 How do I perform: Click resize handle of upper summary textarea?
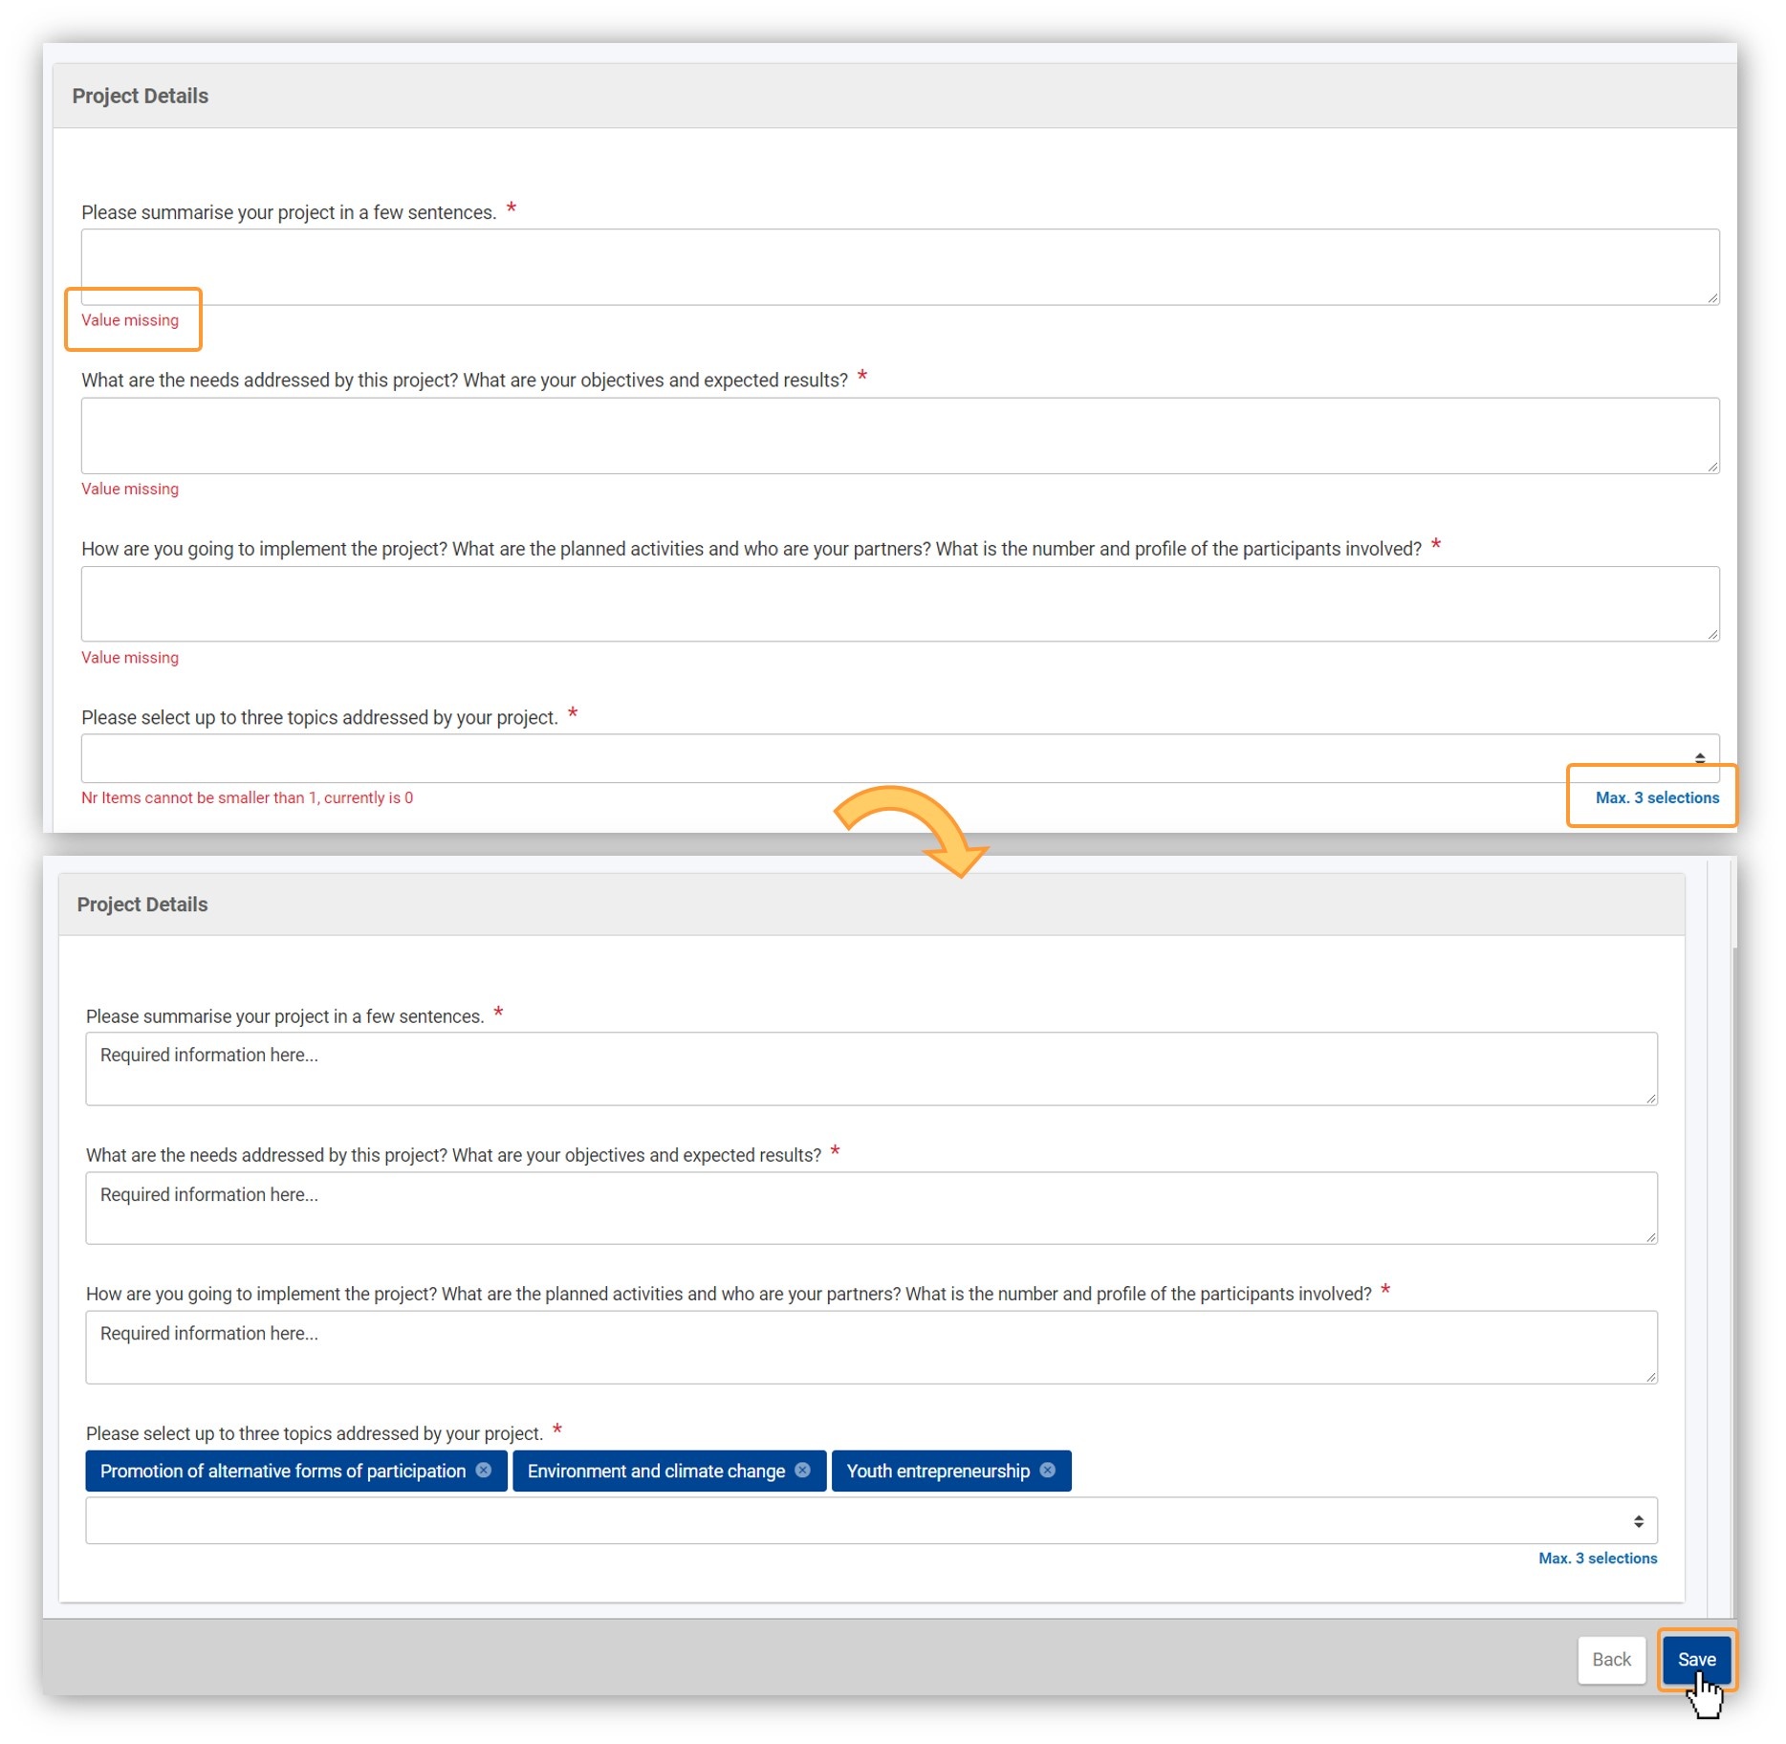1712,298
